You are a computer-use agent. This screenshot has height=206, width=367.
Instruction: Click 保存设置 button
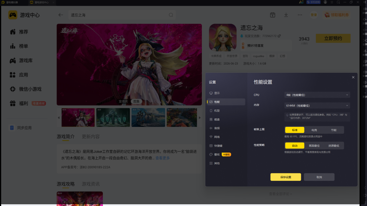286,177
